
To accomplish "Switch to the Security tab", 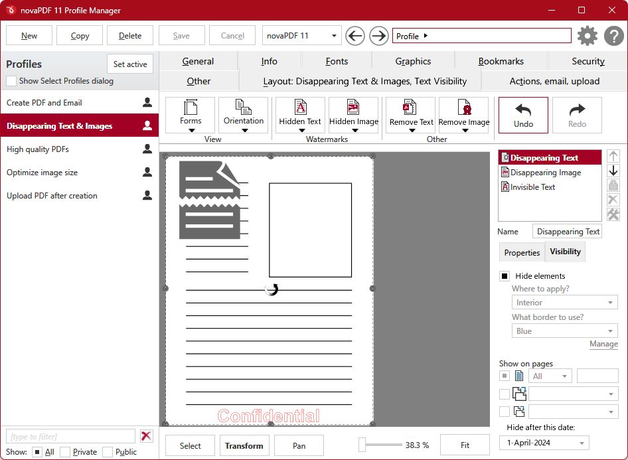I will tap(588, 61).
